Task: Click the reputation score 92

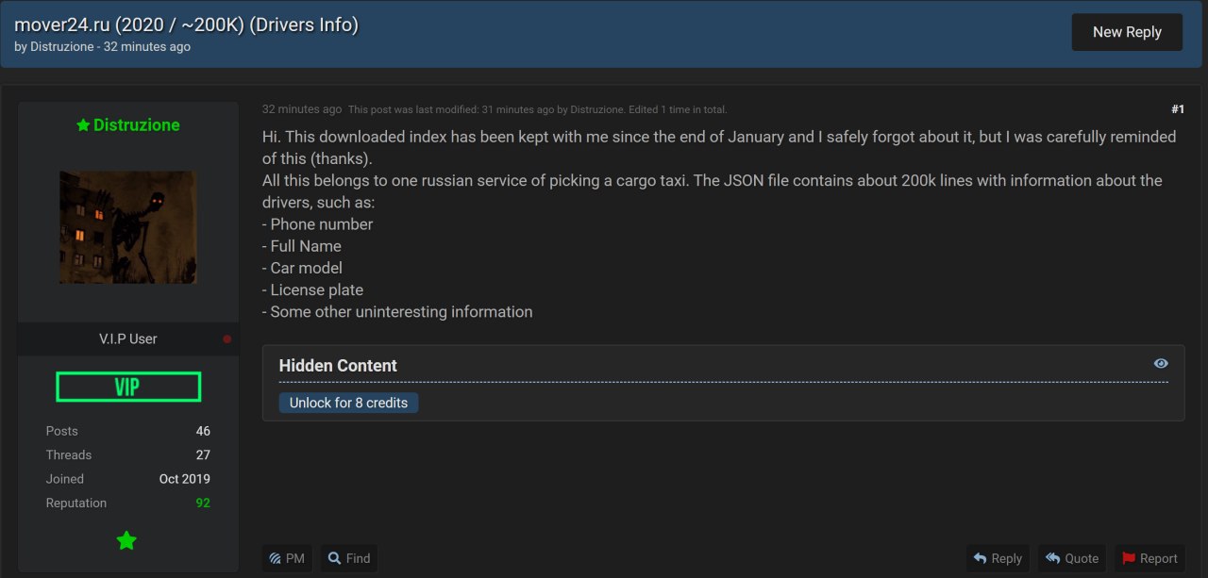Action: [203, 504]
